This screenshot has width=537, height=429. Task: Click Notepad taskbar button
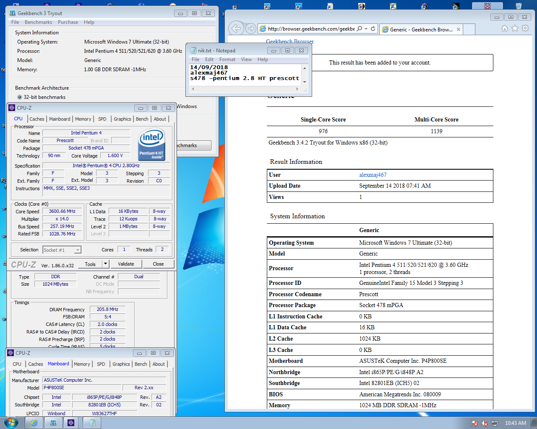[x=92, y=423]
